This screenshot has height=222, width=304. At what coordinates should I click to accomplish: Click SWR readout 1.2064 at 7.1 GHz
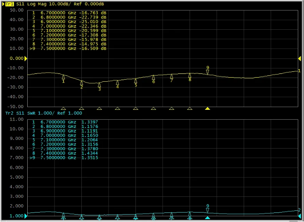click(x=90, y=140)
